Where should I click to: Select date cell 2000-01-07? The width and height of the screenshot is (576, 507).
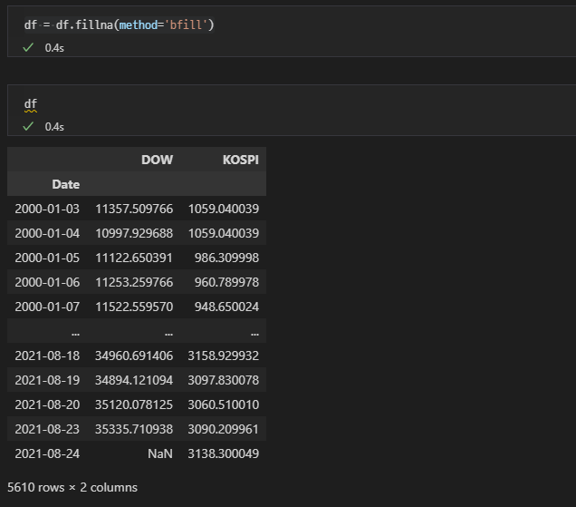click(x=47, y=307)
